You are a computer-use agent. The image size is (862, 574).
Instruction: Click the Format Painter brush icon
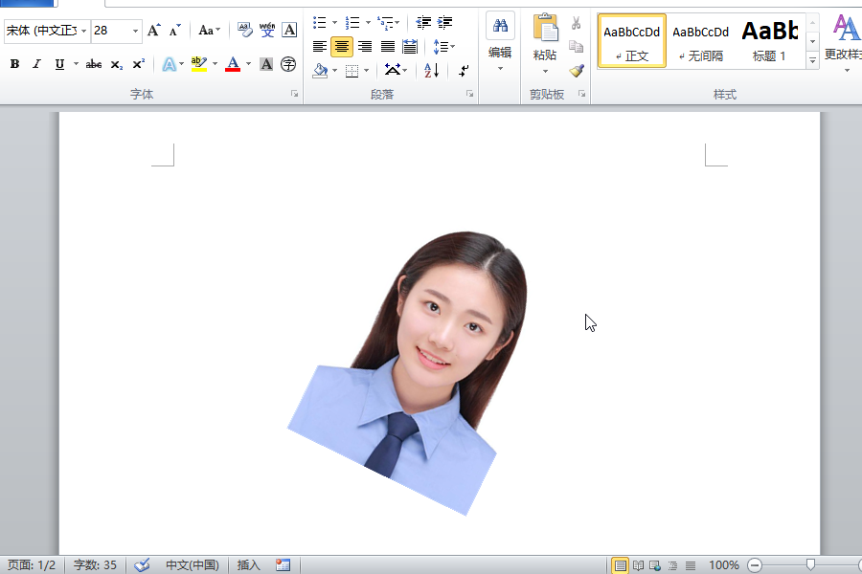[x=576, y=70]
